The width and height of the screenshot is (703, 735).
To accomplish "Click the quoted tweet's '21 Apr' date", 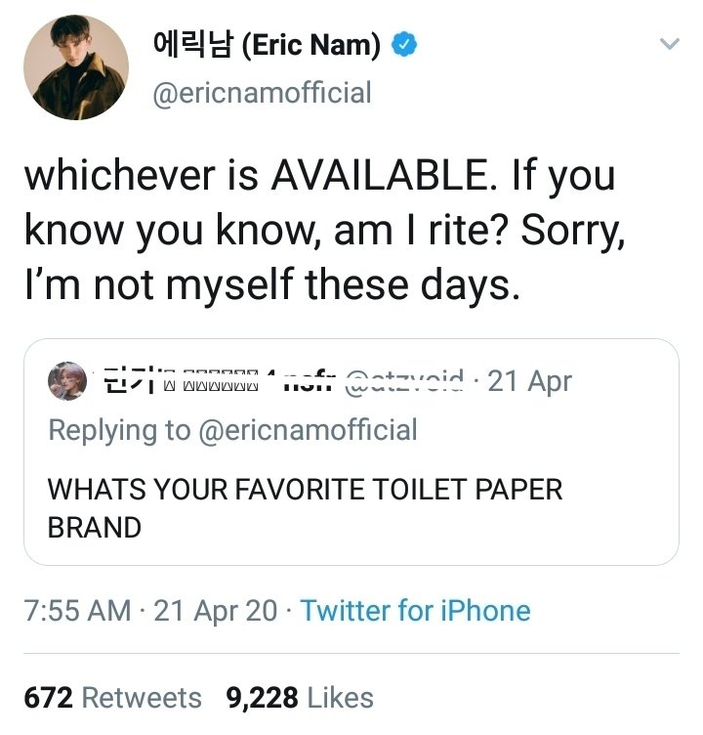I will click(529, 380).
